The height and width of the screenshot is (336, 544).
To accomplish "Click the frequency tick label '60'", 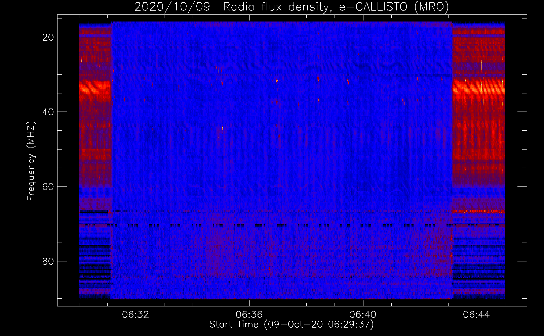I will pyautogui.click(x=48, y=186).
